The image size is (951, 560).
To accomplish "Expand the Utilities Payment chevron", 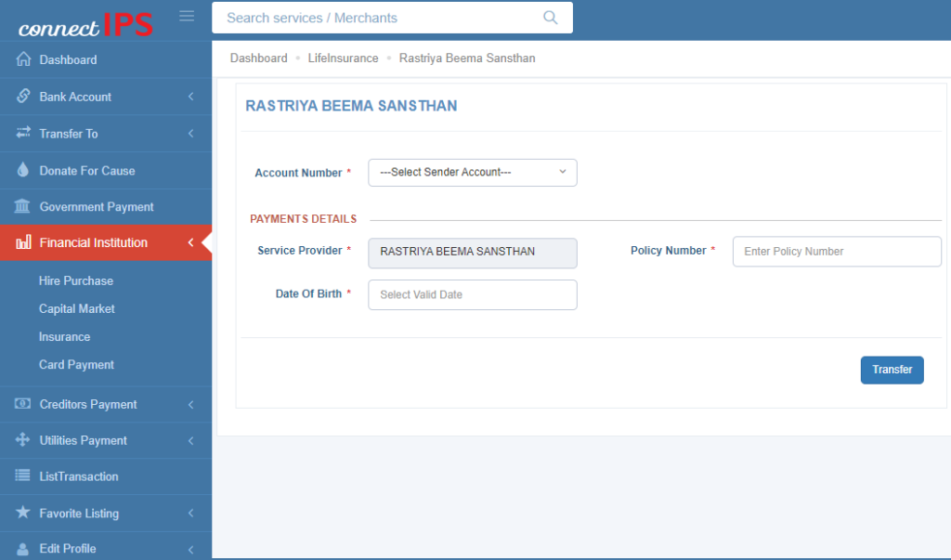I will [191, 440].
